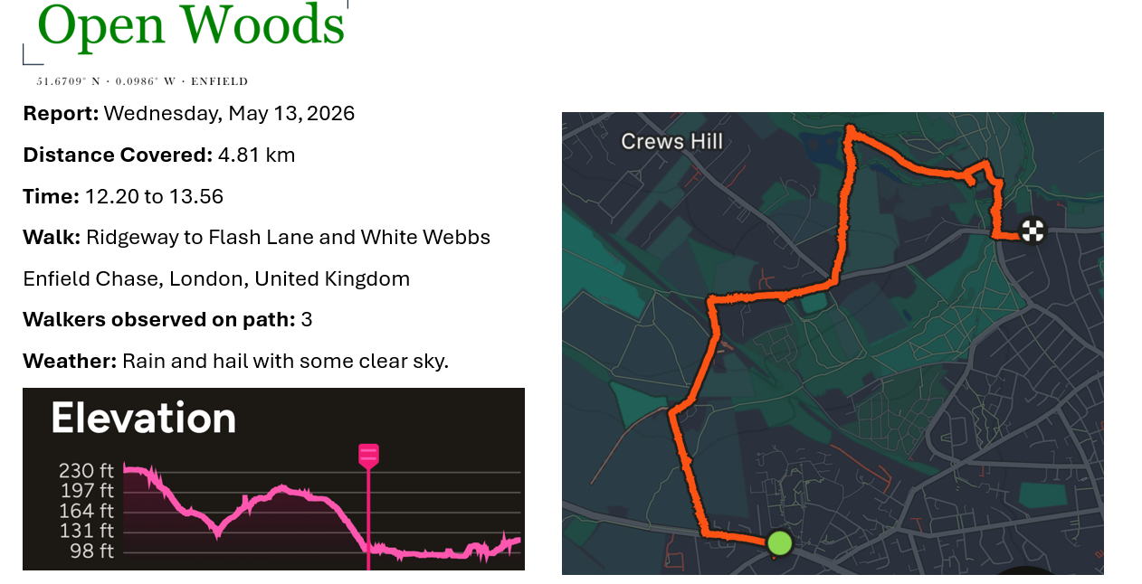This screenshot has height=584, width=1142.
Task: Click the green start point marker
Action: coord(779,543)
